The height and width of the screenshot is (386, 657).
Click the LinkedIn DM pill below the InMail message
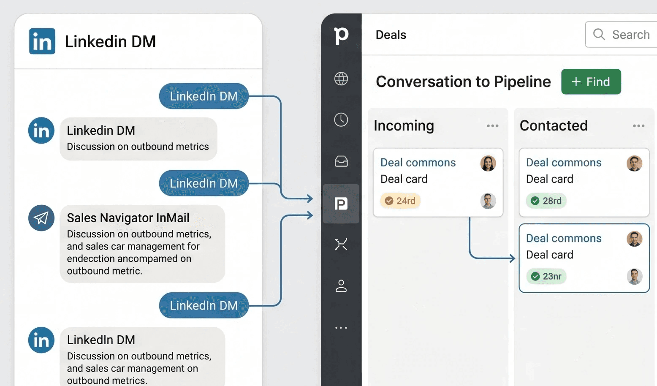tap(204, 305)
